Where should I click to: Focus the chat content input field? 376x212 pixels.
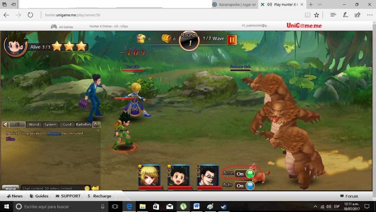click(x=52, y=188)
